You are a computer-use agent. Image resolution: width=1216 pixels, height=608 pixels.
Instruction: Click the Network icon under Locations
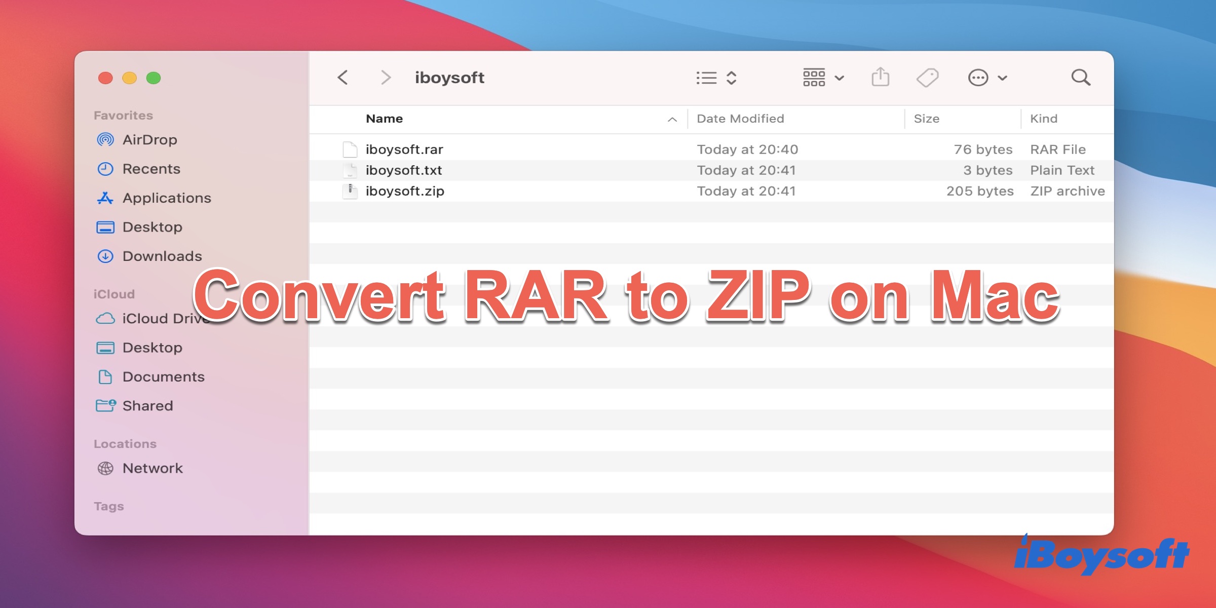[105, 472]
